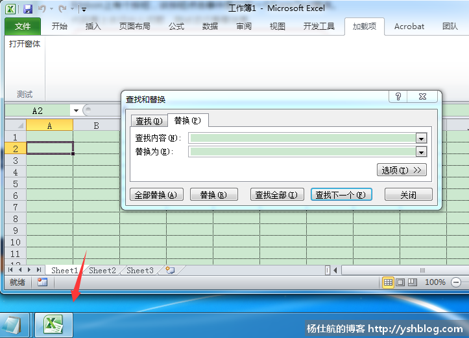The width and height of the screenshot is (469, 338).
Task: Click cell A2 in the worksheet
Action: point(50,148)
